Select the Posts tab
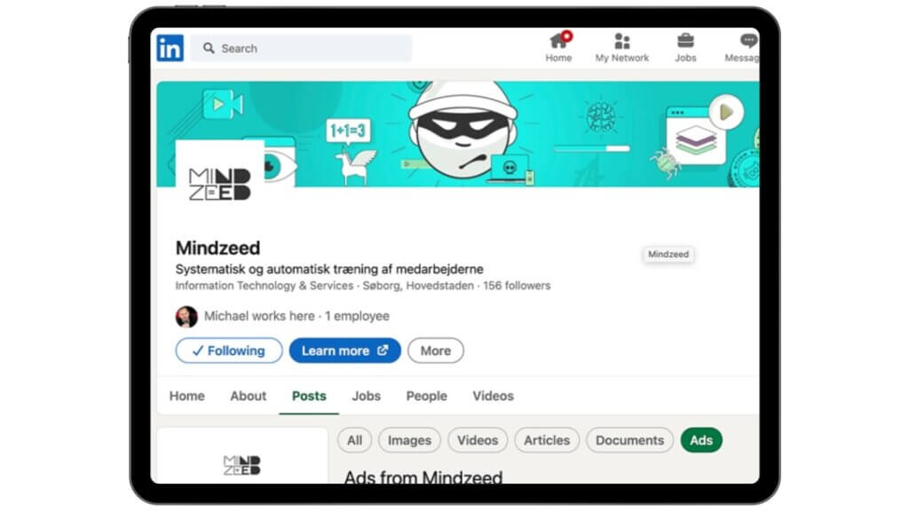This screenshot has height=512, width=909. tap(309, 396)
